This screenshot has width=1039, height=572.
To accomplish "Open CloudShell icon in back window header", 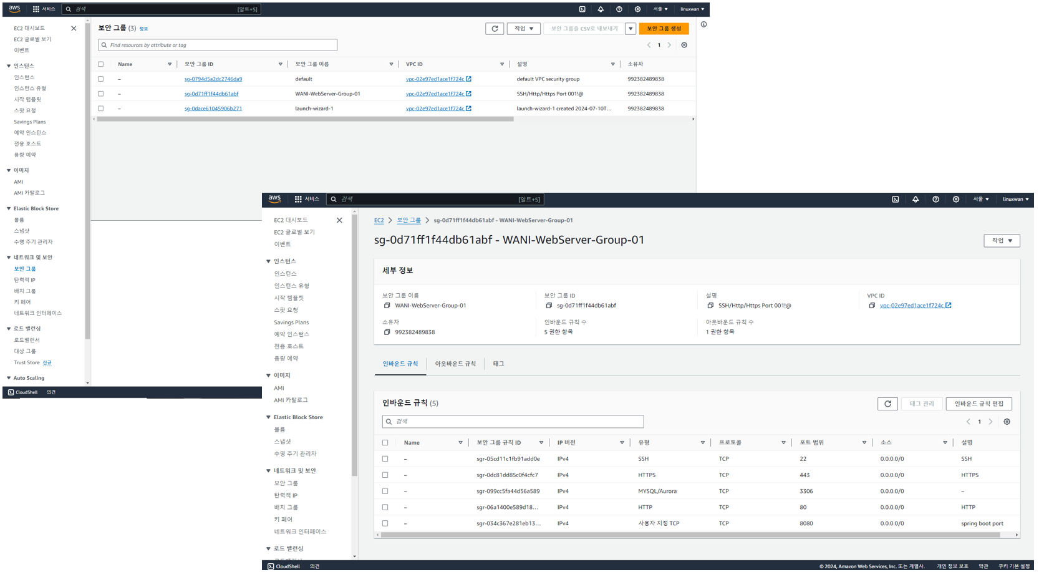I will tap(582, 9).
